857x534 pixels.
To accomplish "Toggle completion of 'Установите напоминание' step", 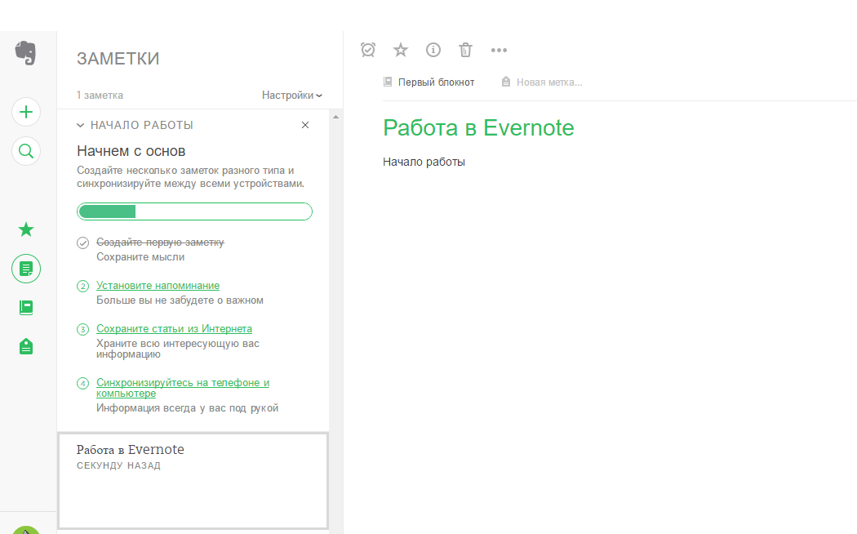I will coord(82,286).
